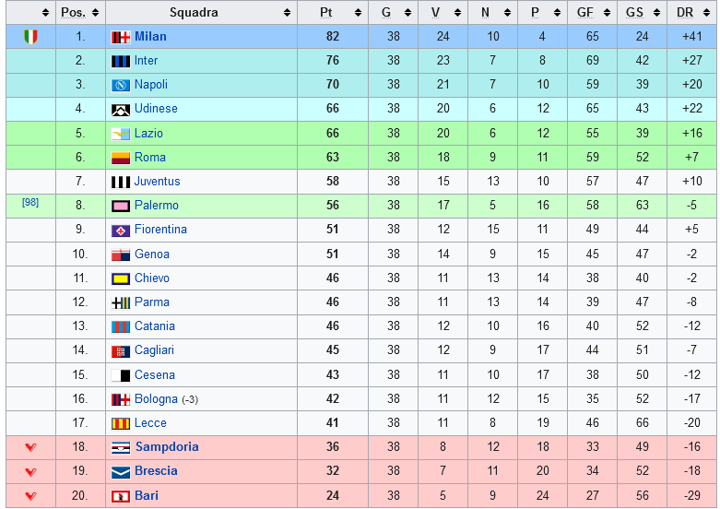Sort table by DR column arrows
720x509 pixels.
tap(707, 13)
